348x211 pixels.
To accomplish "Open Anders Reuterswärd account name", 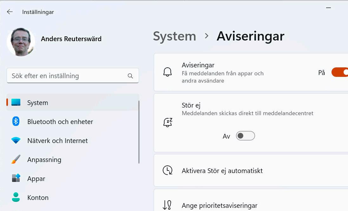I will [x=71, y=39].
